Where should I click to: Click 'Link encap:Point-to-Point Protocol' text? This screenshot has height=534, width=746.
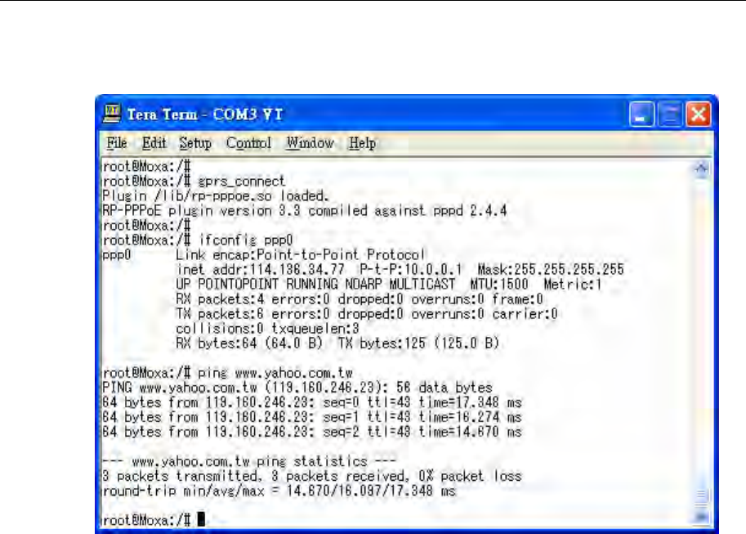point(300,255)
